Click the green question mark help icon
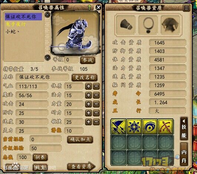Screen dimensions: 197x174 pyautogui.click(x=89, y=7)
